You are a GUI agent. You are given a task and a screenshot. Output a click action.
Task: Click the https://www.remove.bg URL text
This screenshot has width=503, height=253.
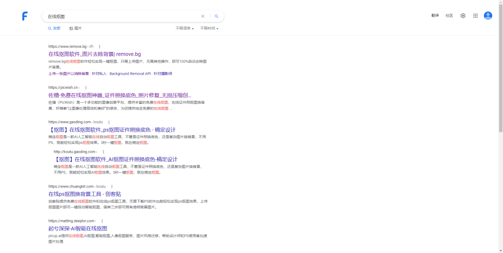pos(68,47)
